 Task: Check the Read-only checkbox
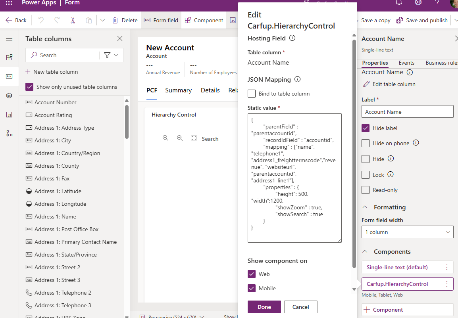[x=366, y=190]
